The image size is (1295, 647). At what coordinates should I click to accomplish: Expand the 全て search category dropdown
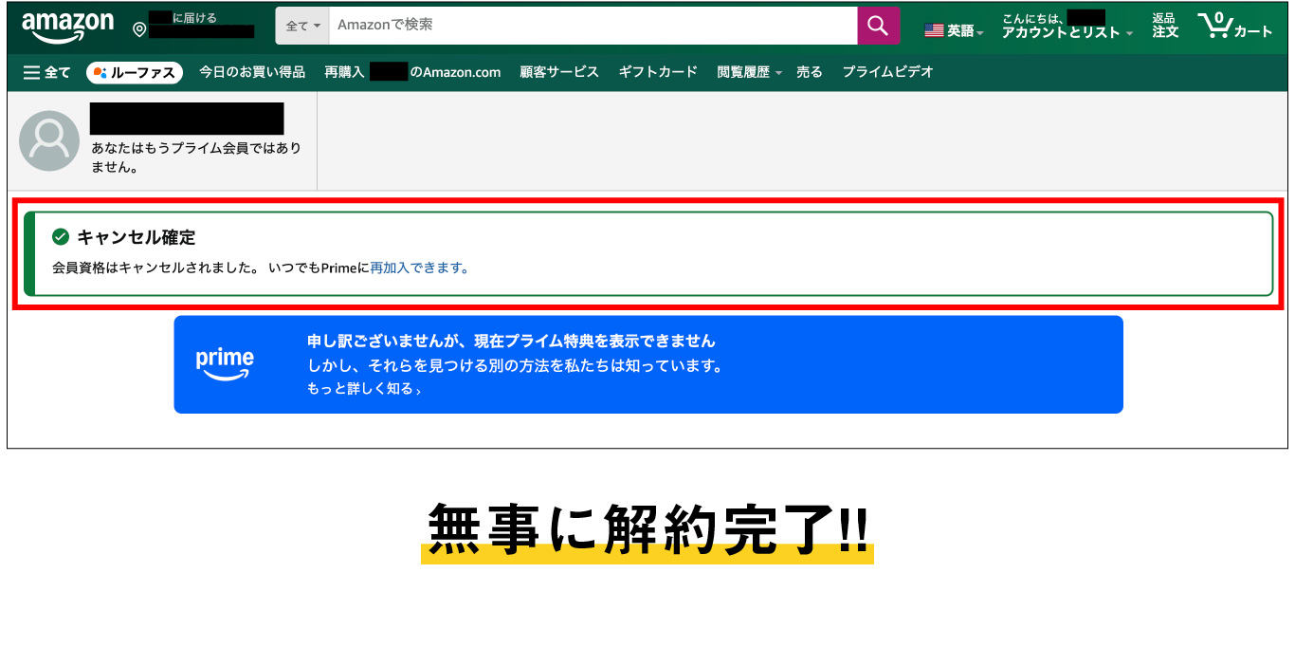(302, 26)
